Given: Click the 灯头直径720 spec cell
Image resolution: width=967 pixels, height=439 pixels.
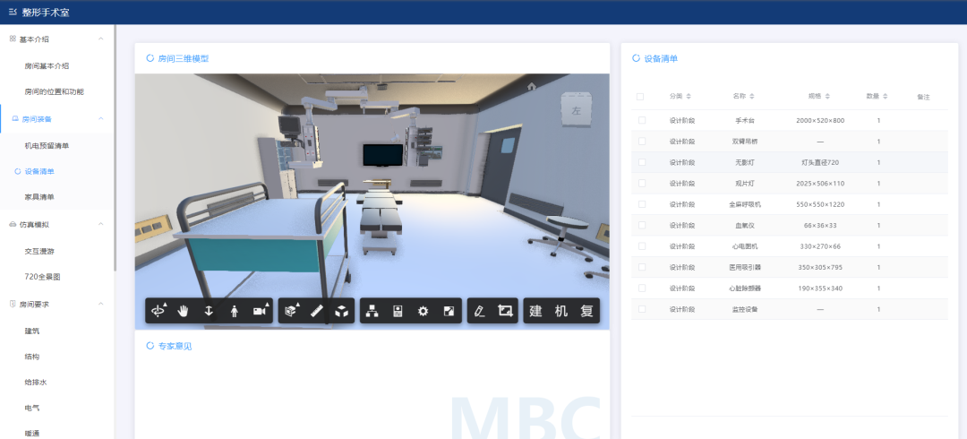Looking at the screenshot, I should (820, 162).
